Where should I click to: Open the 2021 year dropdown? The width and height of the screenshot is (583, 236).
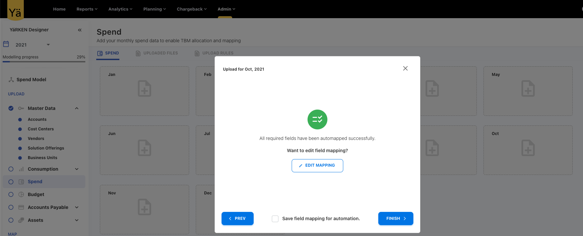[48, 45]
